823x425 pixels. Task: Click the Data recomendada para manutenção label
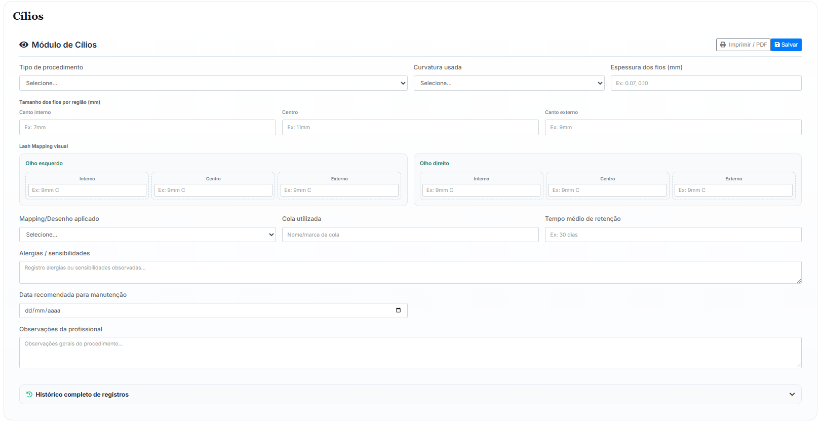point(73,295)
